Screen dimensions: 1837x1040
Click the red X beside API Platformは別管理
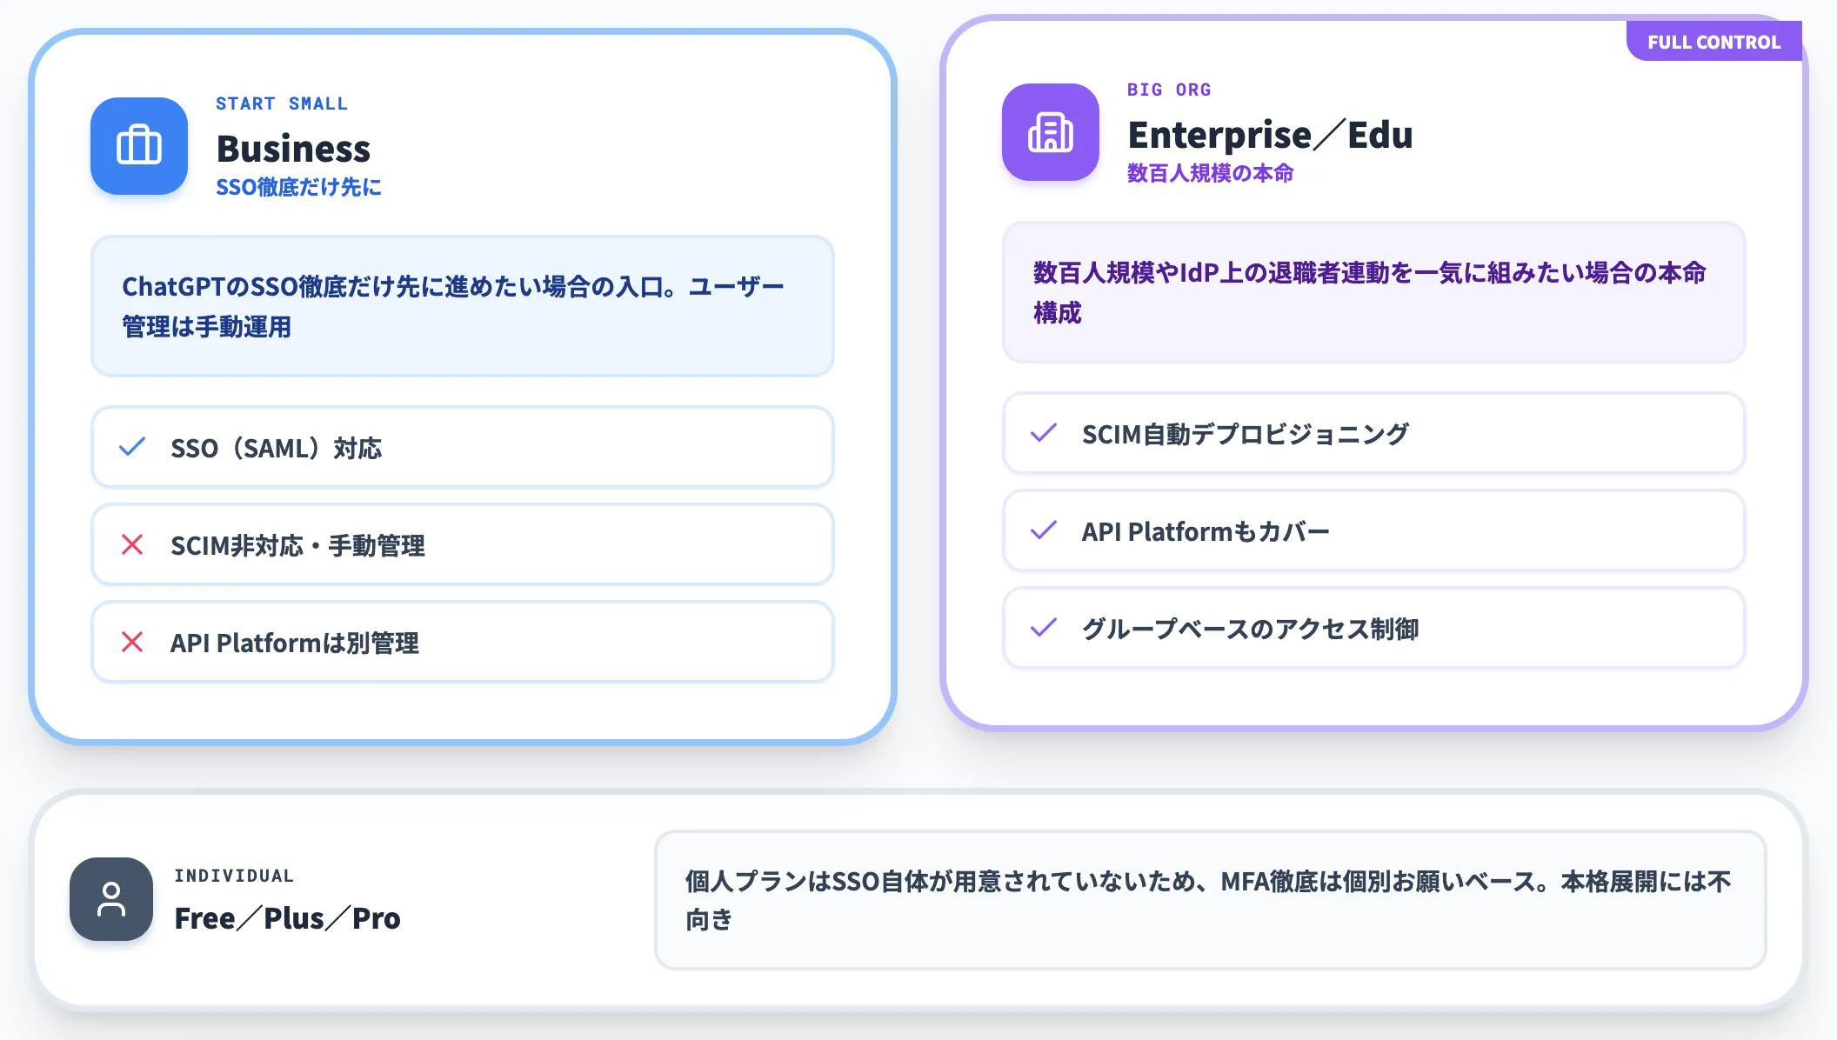click(132, 642)
